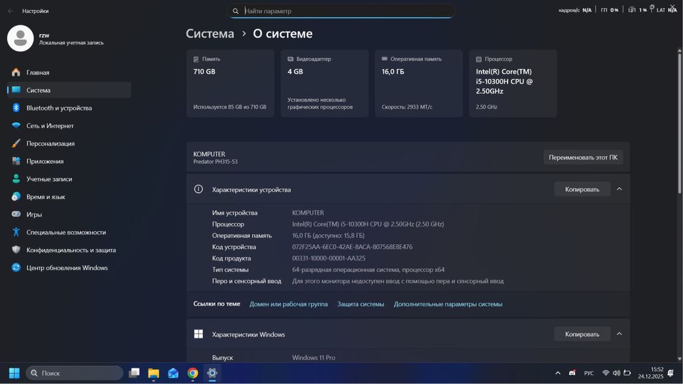Click the rzw user avatar

(20, 38)
